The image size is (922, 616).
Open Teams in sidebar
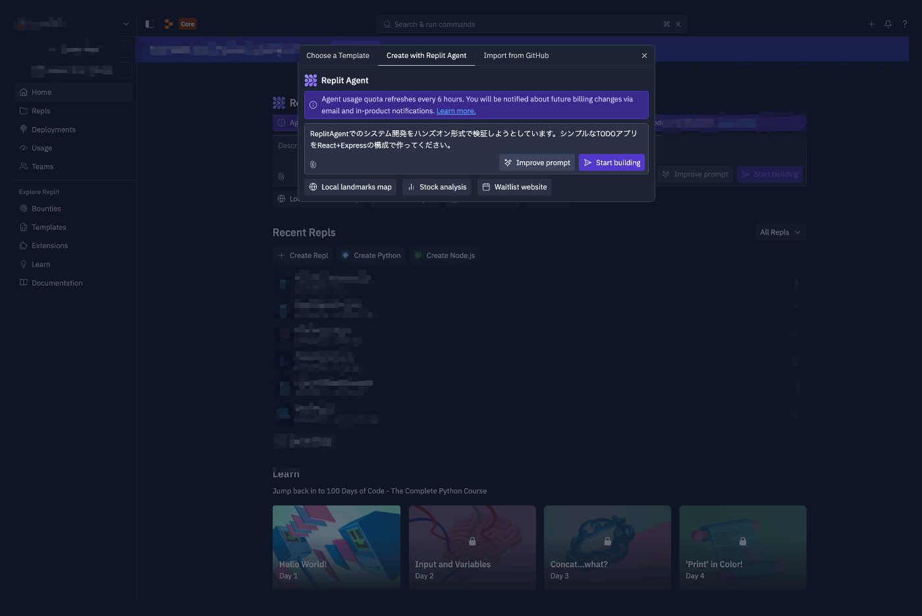pos(73,167)
